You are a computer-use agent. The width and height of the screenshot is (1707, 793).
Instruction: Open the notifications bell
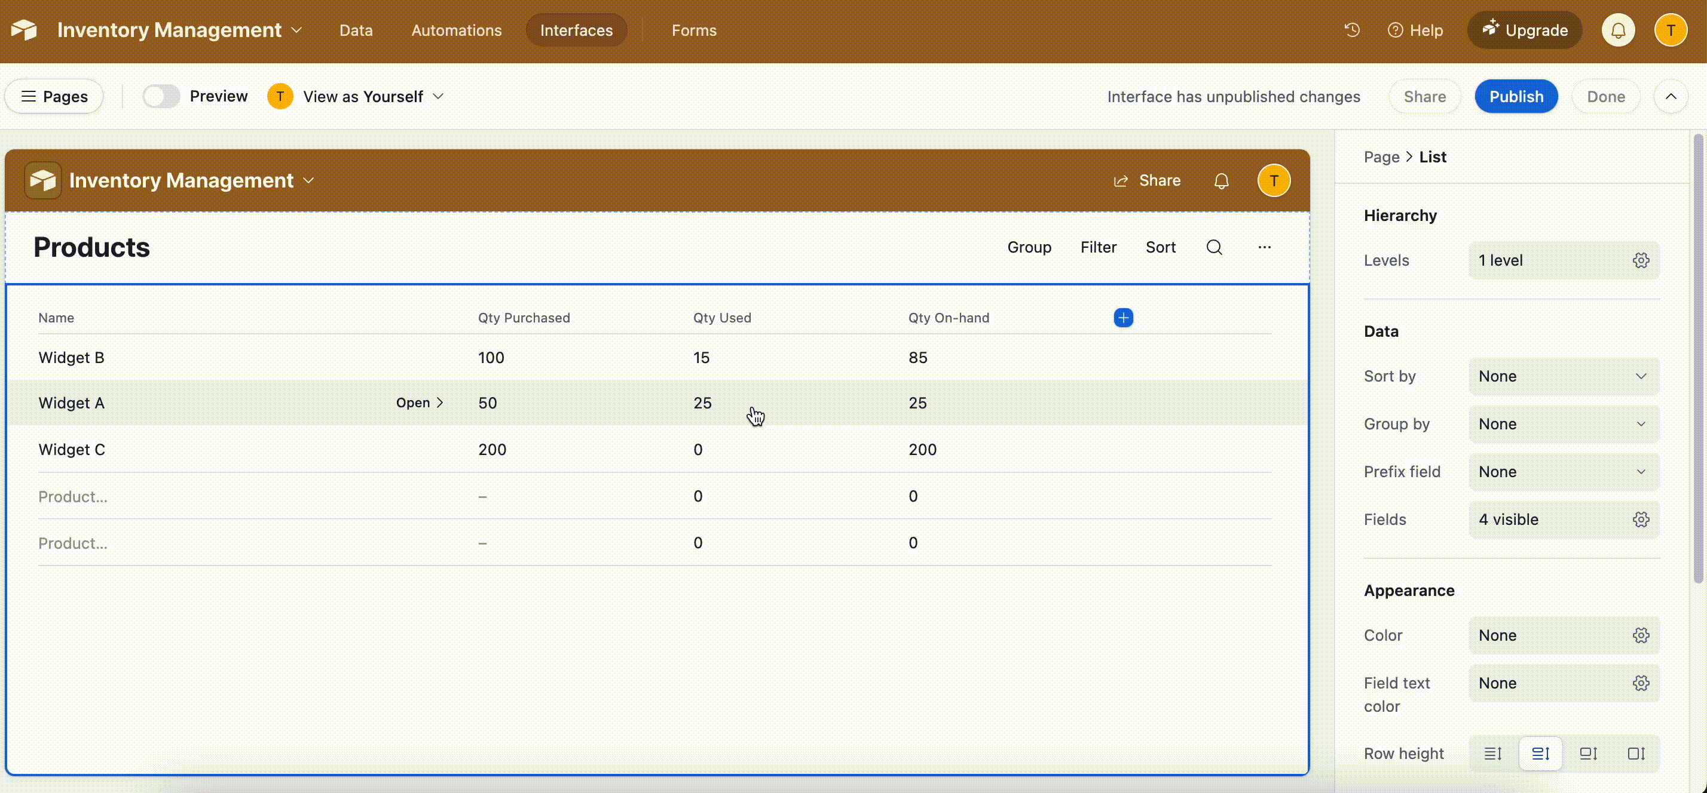1618,30
